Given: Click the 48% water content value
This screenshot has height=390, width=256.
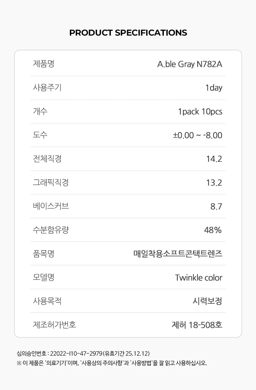Looking at the screenshot, I should click(x=213, y=230).
